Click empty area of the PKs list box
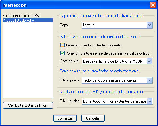This screenshot has height=126, width=158. pos(28,60)
